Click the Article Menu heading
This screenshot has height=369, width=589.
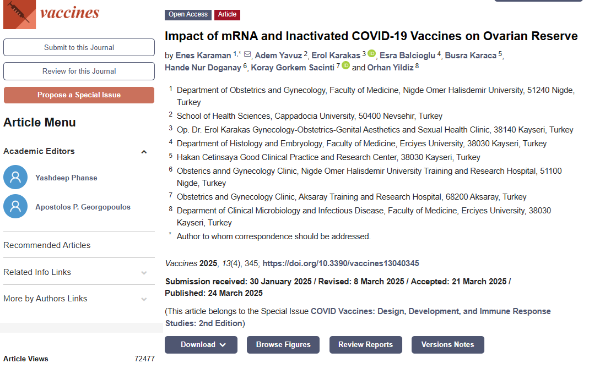(x=40, y=123)
